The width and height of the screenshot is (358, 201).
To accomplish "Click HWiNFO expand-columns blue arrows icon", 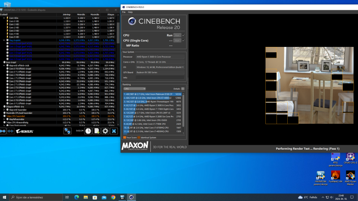I will coord(3,131).
